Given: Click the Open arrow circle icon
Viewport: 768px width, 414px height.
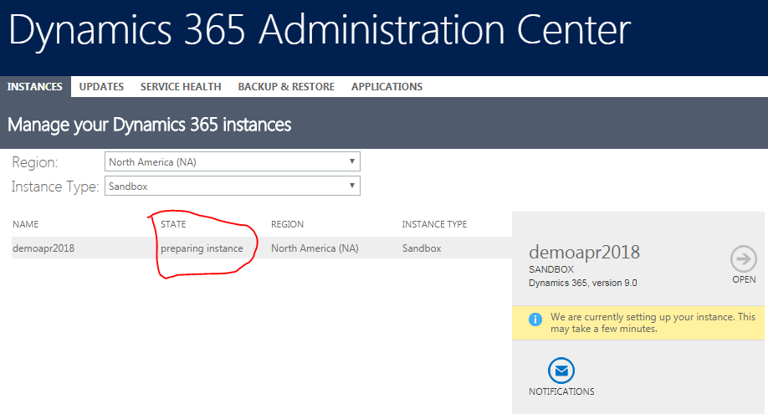Looking at the screenshot, I should 743,258.
